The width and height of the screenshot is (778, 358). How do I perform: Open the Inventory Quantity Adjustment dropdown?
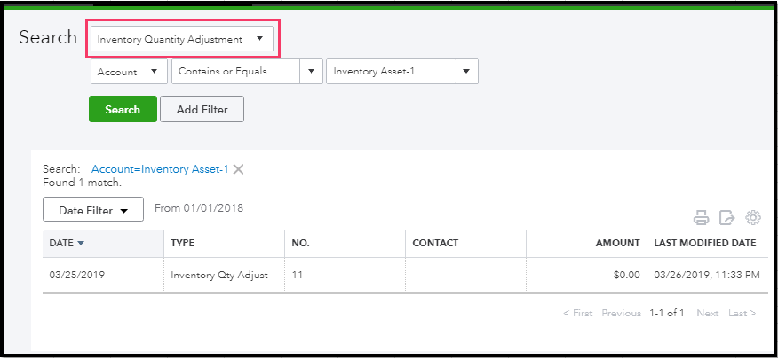pyautogui.click(x=182, y=39)
